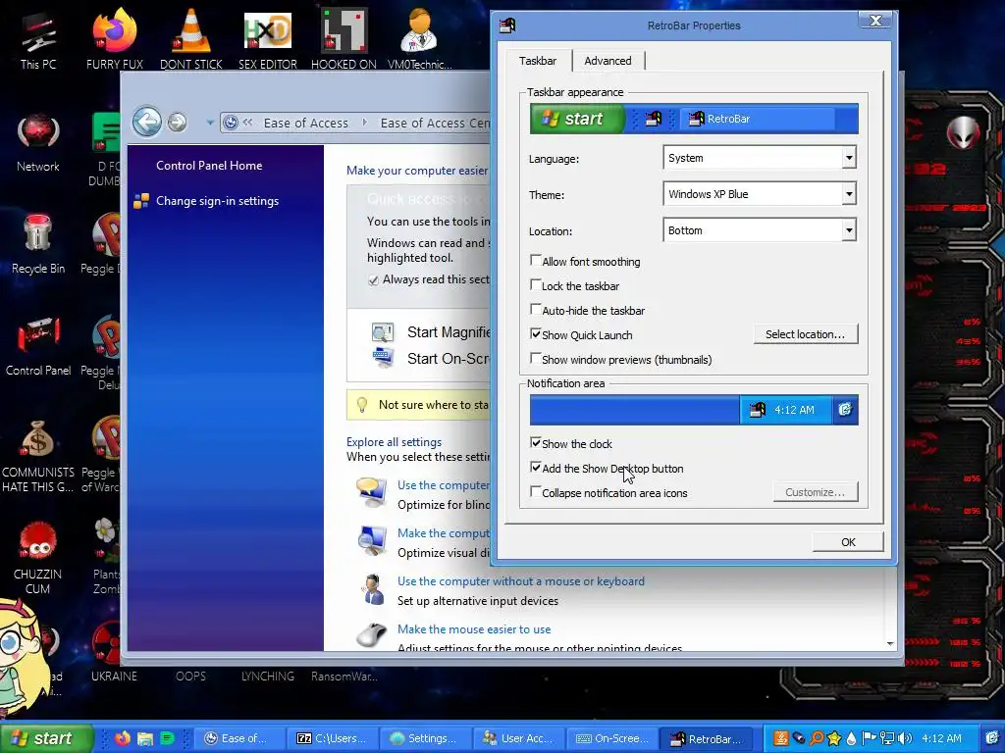
Task: Check Lock the taskbar
Action: click(x=536, y=285)
